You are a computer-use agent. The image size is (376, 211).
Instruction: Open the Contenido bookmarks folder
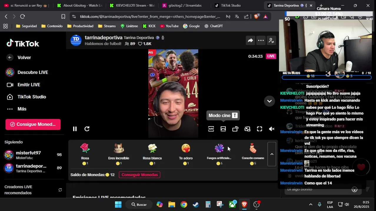52,26
